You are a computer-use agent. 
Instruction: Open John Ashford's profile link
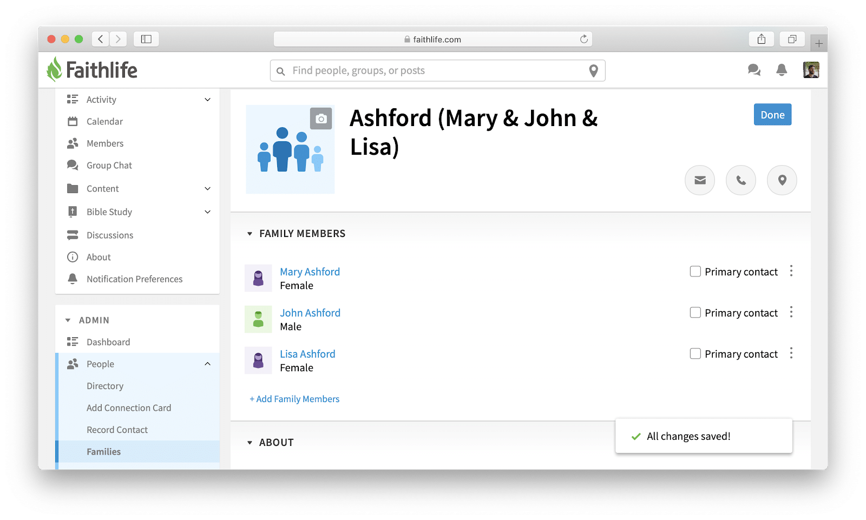point(310,313)
